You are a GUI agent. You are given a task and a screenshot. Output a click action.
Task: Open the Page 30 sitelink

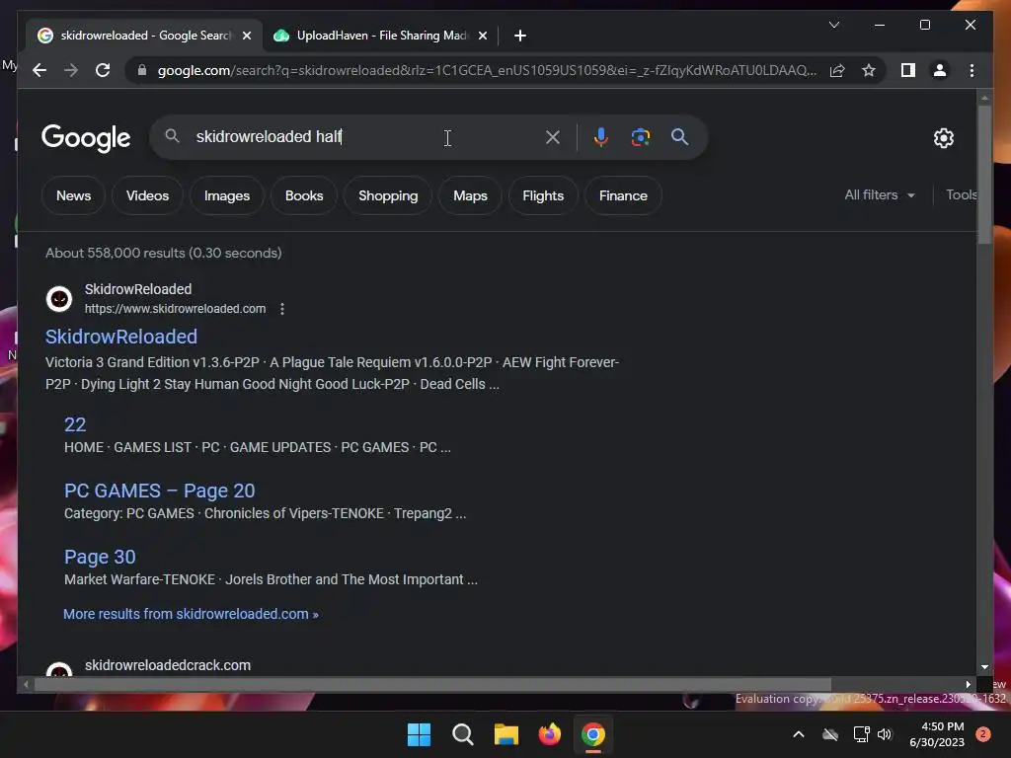pyautogui.click(x=100, y=557)
